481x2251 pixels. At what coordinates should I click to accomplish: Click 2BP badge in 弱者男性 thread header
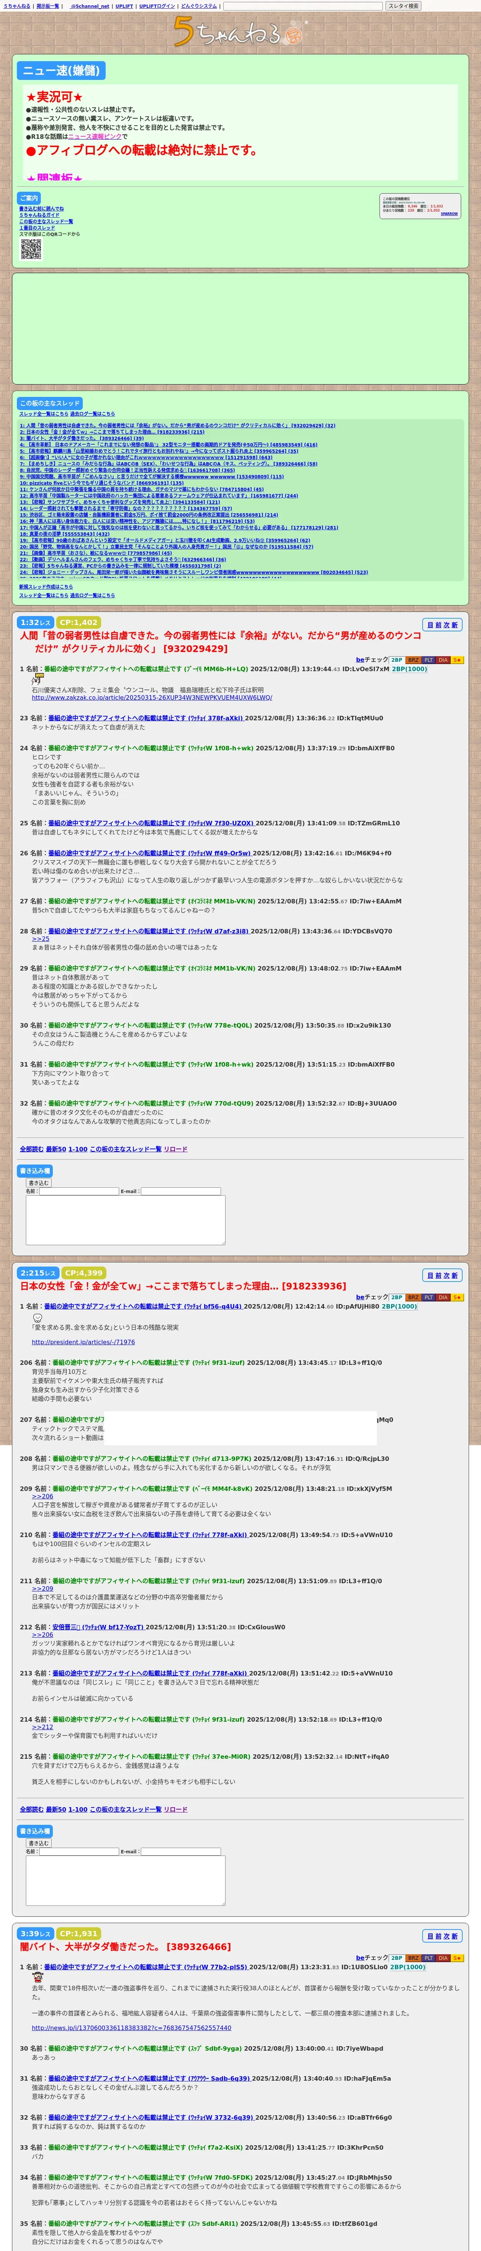[396, 660]
